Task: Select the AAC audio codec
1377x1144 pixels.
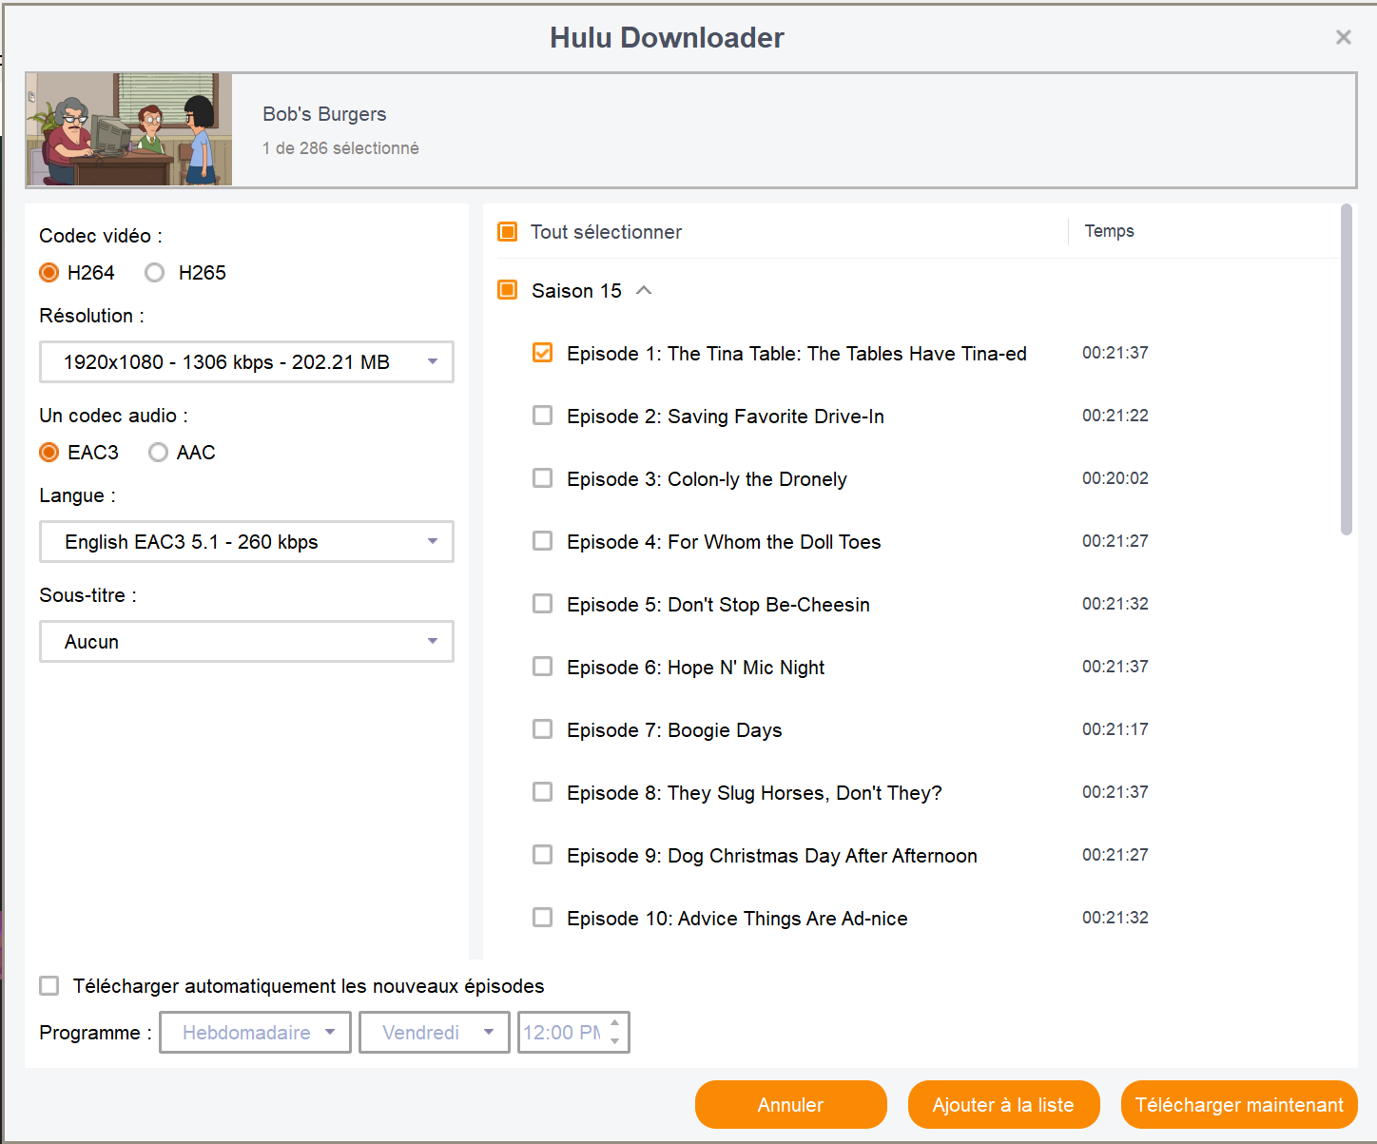Action: point(158,453)
